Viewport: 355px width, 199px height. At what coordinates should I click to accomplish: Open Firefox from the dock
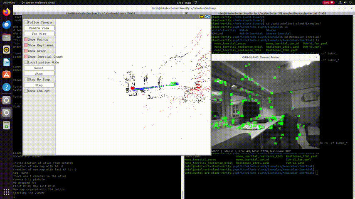click(6, 12)
